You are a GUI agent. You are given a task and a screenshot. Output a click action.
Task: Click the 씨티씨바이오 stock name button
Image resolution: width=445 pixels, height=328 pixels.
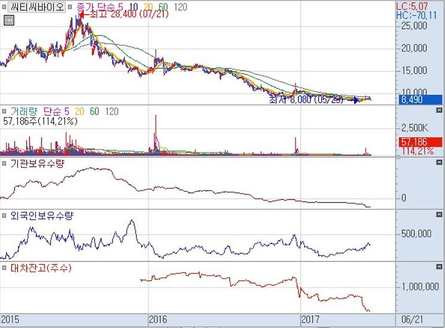click(x=36, y=7)
